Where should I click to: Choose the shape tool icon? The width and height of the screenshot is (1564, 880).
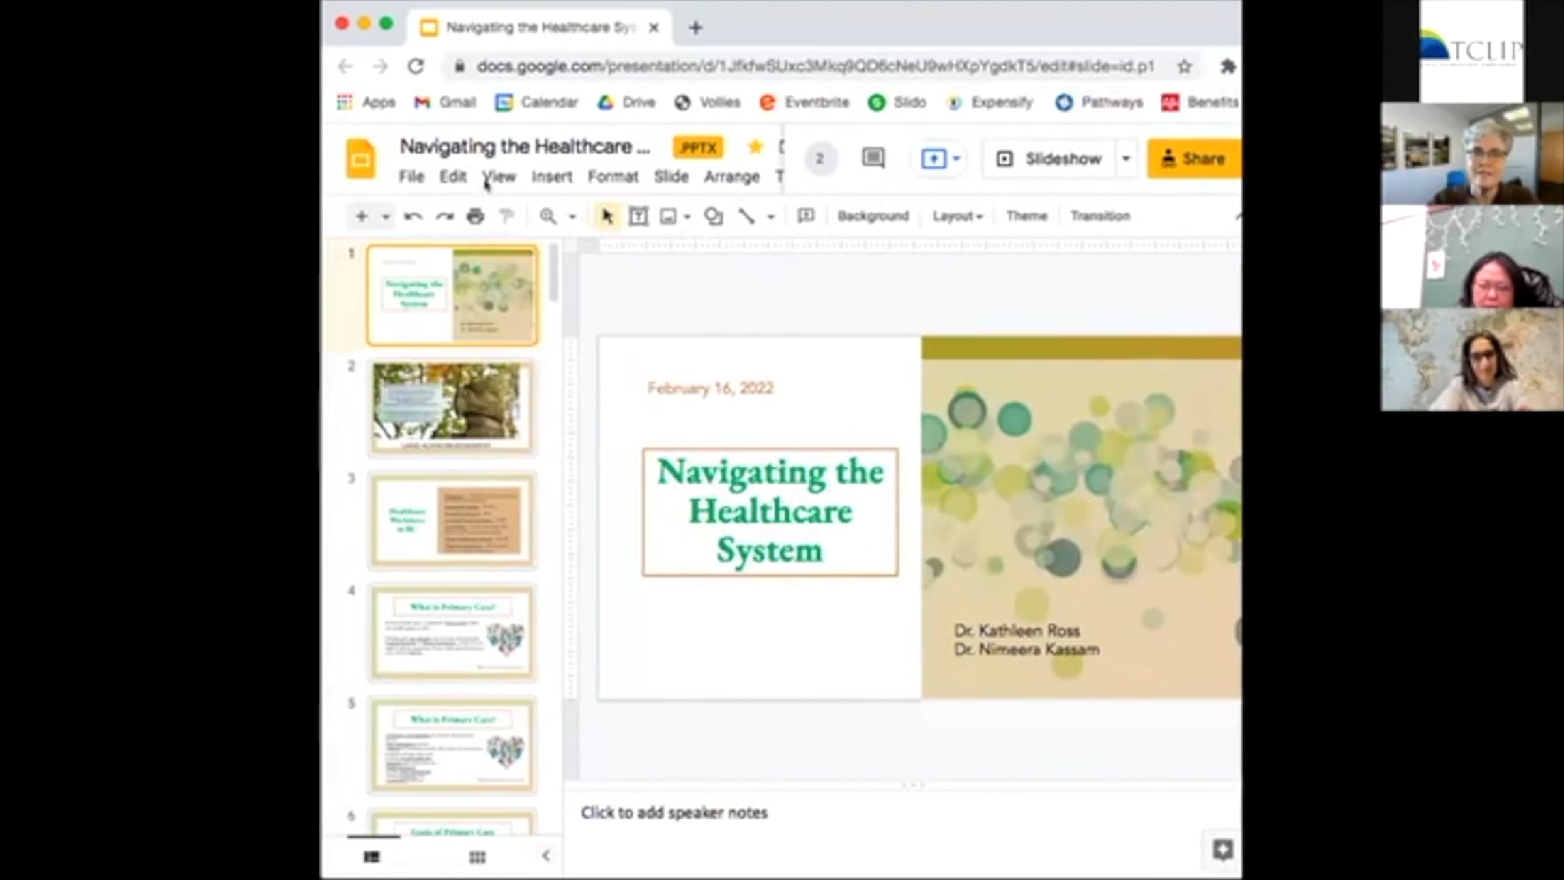point(714,216)
